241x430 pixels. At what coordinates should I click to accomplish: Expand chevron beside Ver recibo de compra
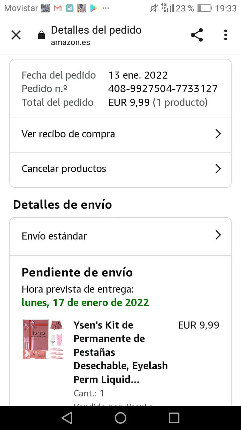point(218,134)
